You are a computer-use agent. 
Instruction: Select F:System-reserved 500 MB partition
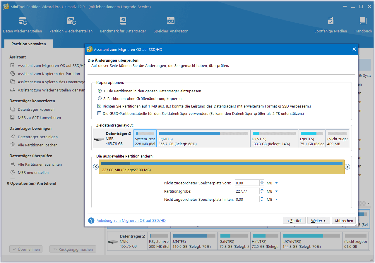coord(159,241)
